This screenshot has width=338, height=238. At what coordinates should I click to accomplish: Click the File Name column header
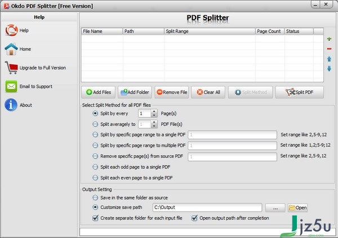tap(102, 31)
